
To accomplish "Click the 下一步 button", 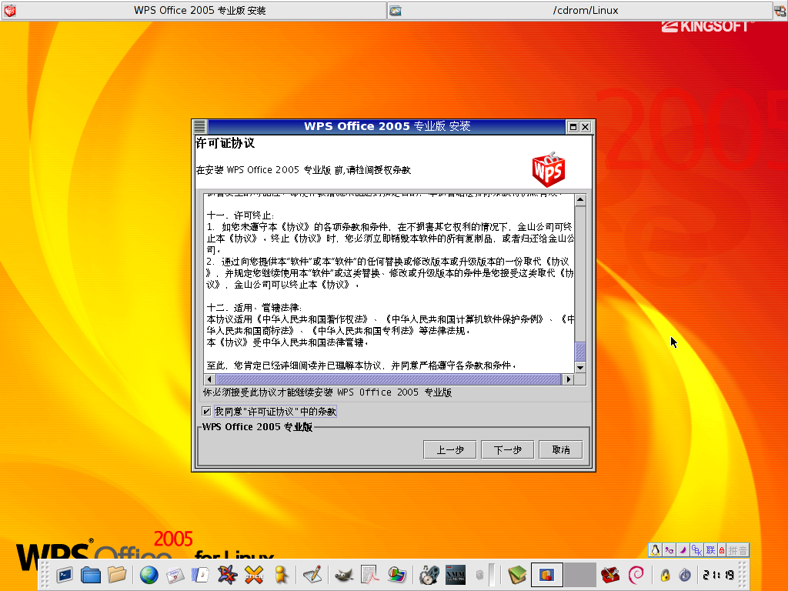I will click(508, 449).
